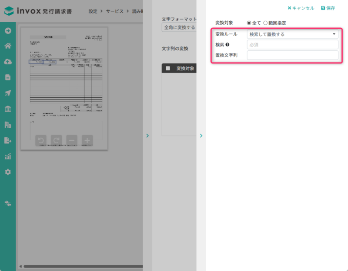Click the paper plane send icon

(8, 93)
